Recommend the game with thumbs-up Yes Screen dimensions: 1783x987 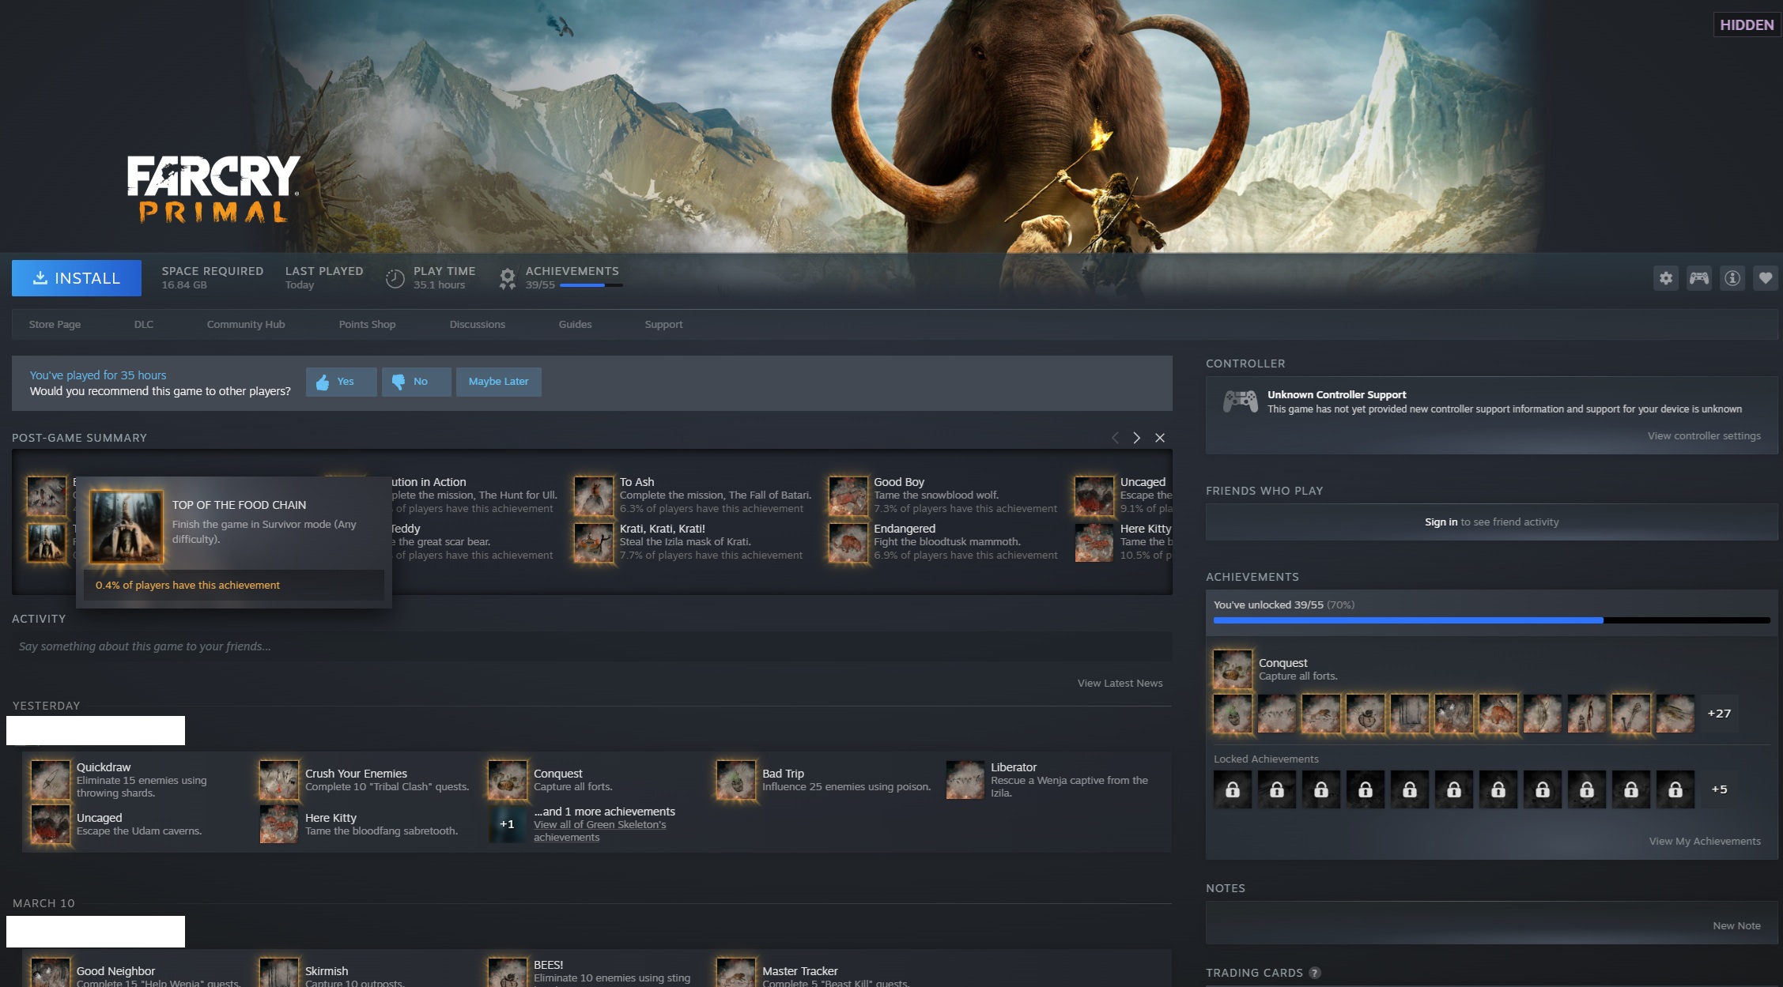[341, 382]
